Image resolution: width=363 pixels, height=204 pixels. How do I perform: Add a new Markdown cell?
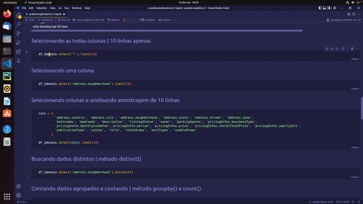pos(45,20)
